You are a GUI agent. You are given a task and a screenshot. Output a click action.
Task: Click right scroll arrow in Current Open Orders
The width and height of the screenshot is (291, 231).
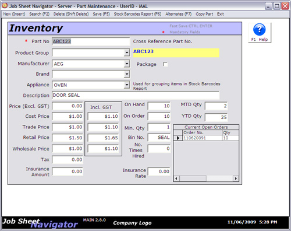236,178
